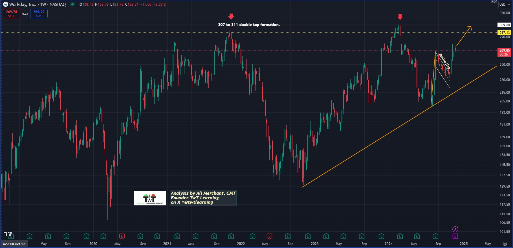The image size is (513, 248).
Task: Click the red earnings marker near May 2022
Action: pos(269,236)
